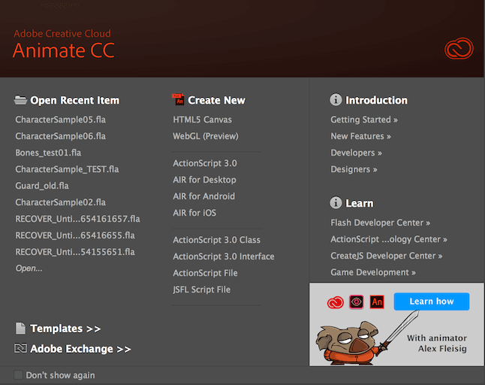Click the Creative Cloud logo in header
Screen dimensions: 485x385
459,49
